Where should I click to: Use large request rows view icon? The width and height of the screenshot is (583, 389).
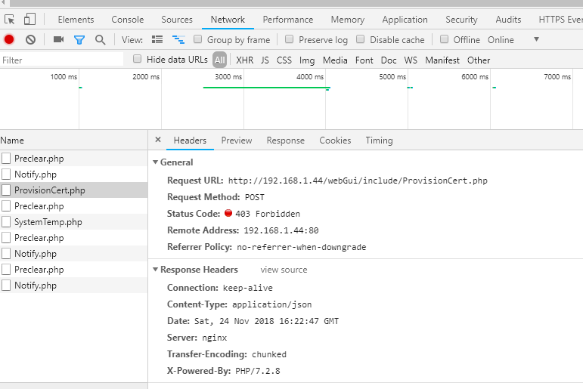point(157,39)
